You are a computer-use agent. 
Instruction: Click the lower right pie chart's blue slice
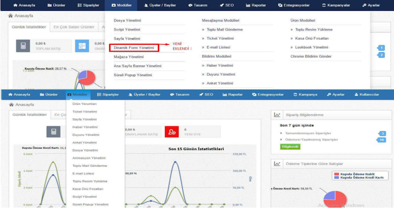pyautogui.click(x=329, y=195)
